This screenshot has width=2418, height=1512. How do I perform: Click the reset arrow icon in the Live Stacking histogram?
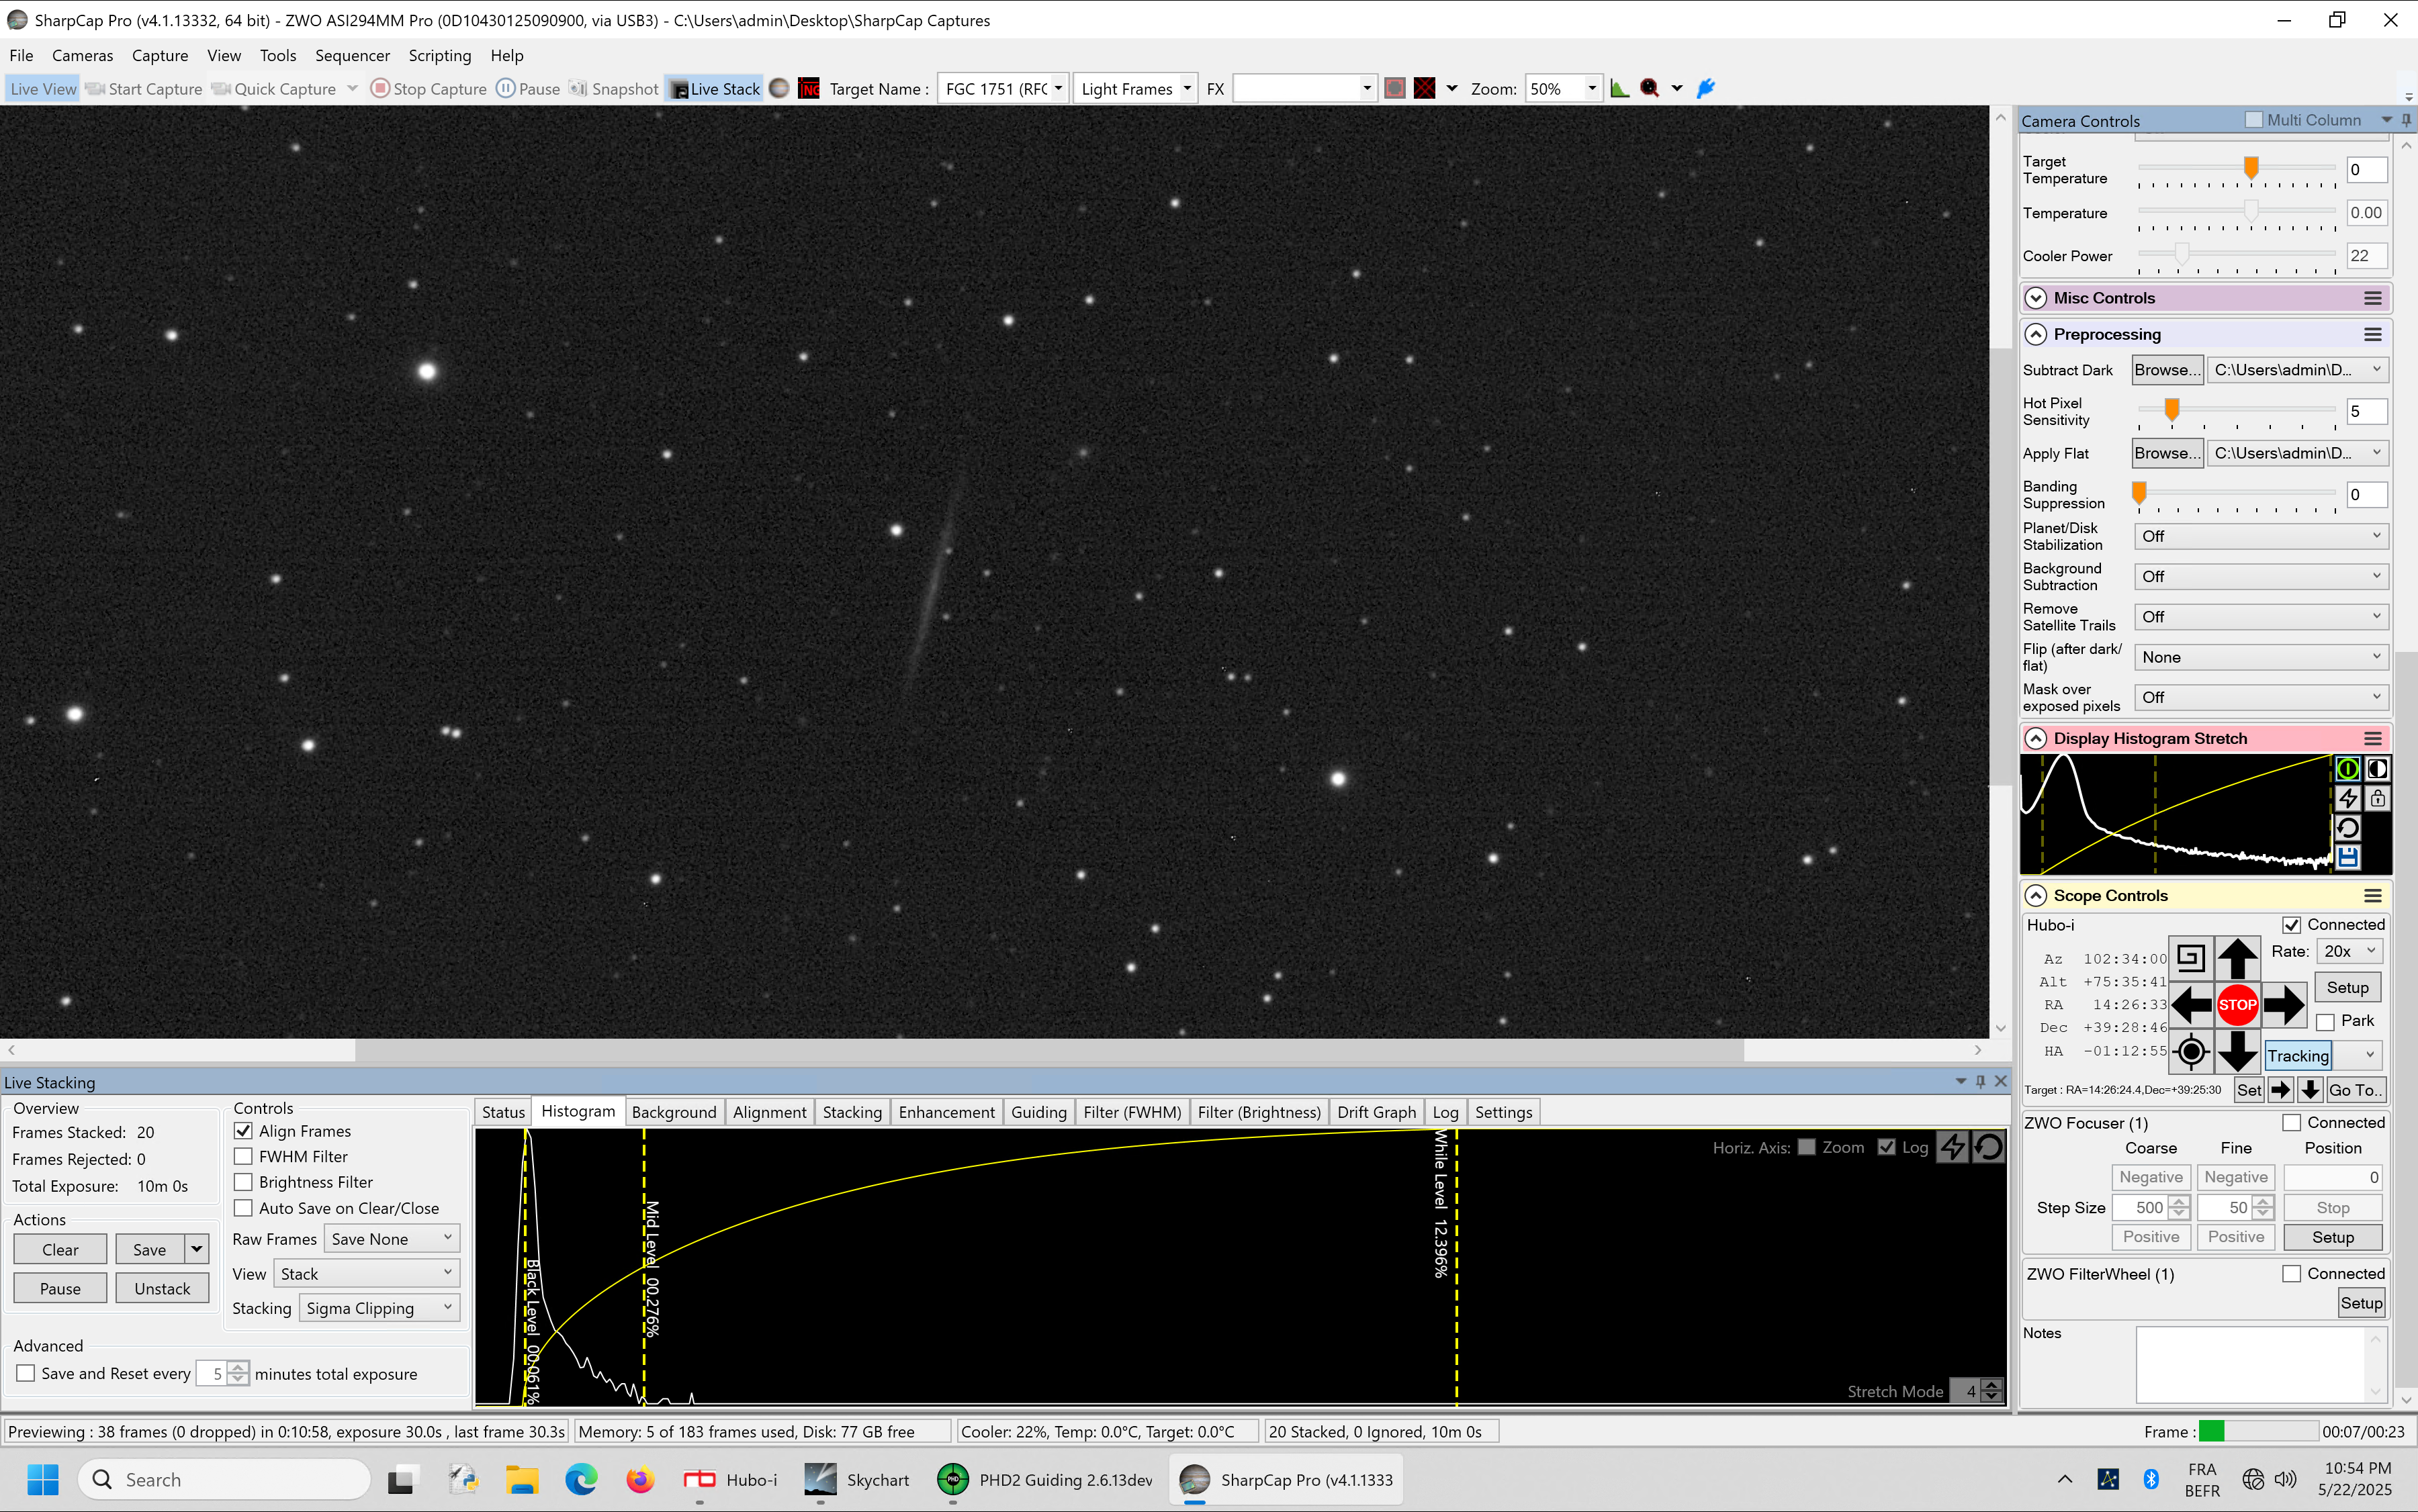pyautogui.click(x=1989, y=1147)
